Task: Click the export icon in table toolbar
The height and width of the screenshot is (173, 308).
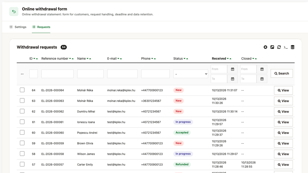Action: pyautogui.click(x=272, y=47)
